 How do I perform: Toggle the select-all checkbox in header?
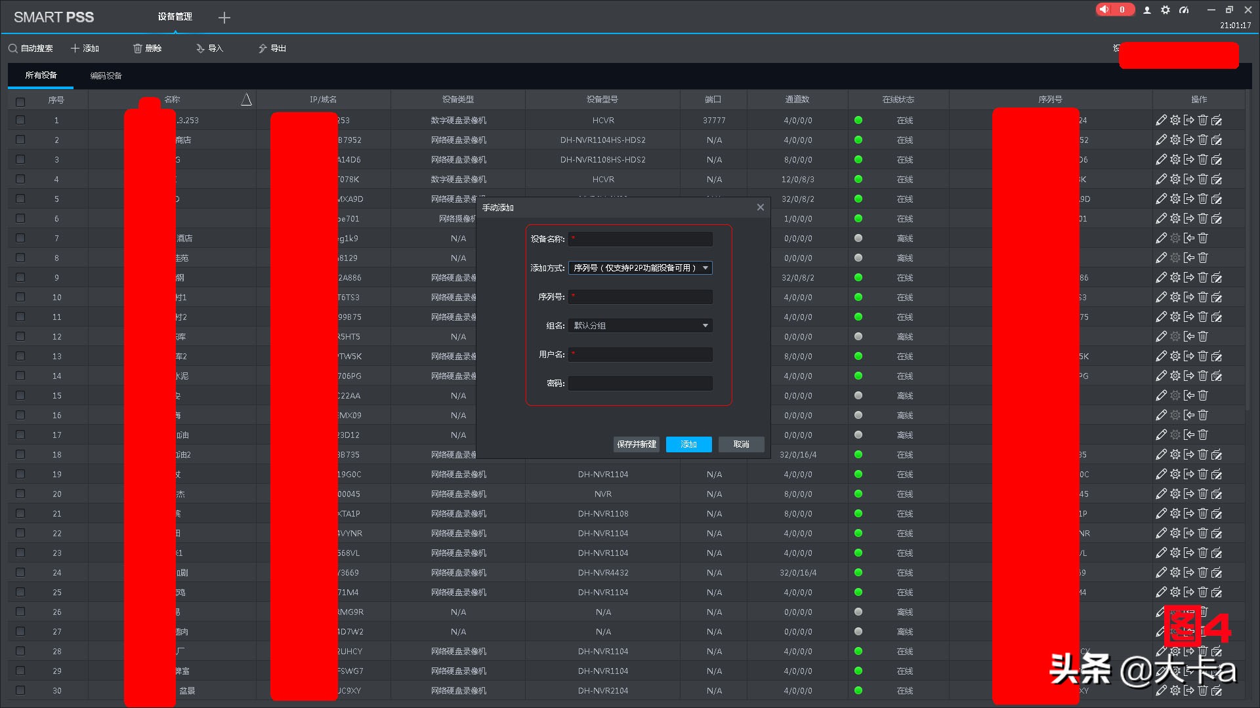click(x=20, y=102)
